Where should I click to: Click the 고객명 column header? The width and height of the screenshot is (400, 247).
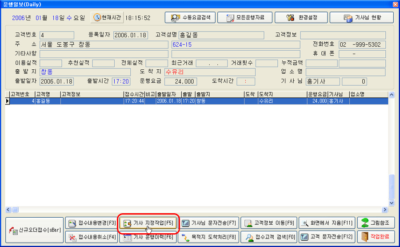pyautogui.click(x=48, y=94)
